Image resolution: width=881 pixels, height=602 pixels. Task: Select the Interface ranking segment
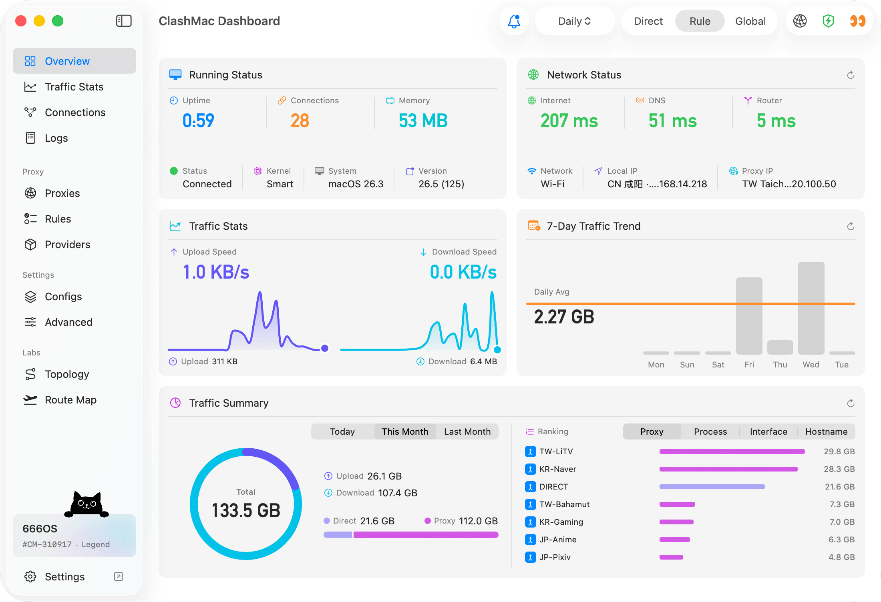(x=768, y=431)
